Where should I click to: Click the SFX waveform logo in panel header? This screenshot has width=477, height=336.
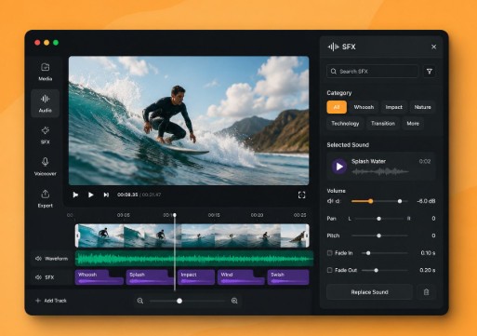[x=334, y=47]
